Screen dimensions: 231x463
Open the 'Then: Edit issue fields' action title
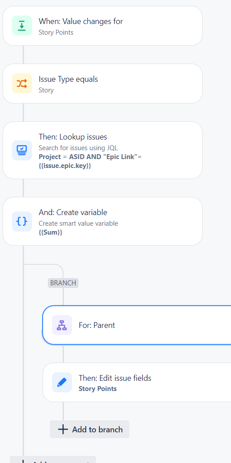point(115,378)
